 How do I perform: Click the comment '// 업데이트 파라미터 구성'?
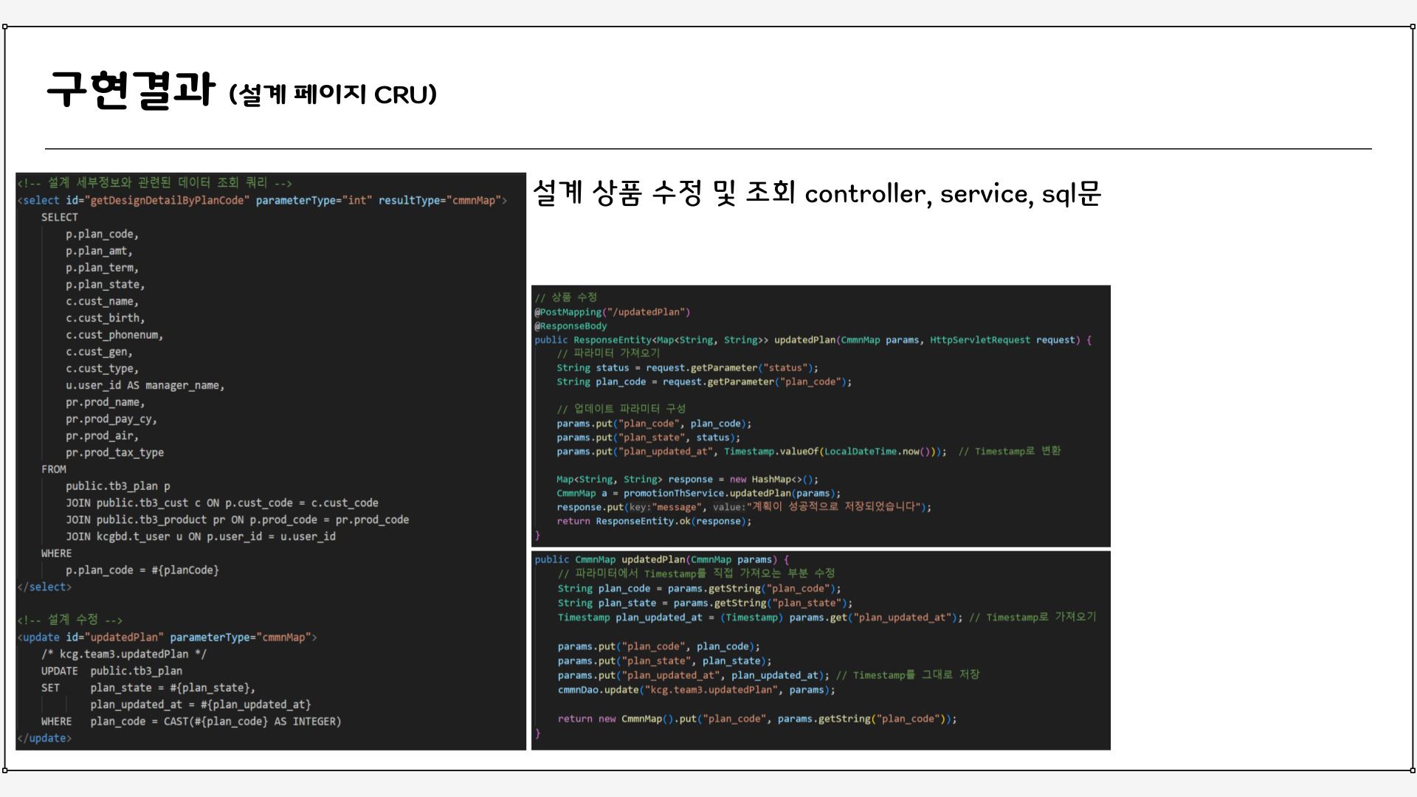coord(621,409)
